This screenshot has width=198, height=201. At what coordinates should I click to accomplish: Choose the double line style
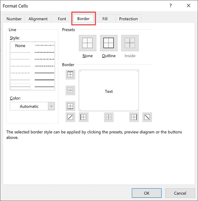click(44, 87)
